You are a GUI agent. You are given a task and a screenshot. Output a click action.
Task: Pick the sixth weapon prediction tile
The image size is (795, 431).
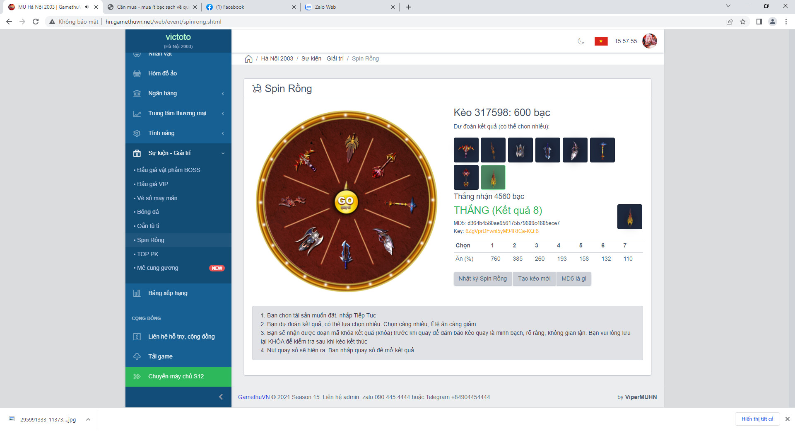602,150
